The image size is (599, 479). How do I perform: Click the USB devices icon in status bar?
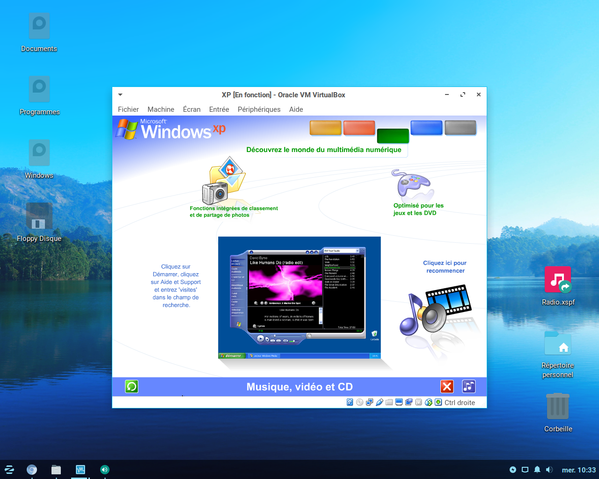[x=379, y=402]
